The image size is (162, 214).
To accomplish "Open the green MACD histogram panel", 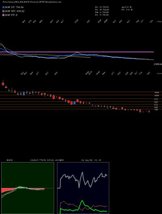I will pyautogui.click(x=28, y=188).
